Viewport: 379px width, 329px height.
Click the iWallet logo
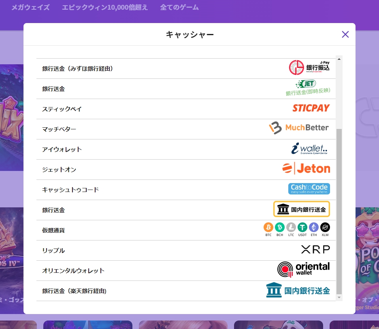[x=310, y=149]
